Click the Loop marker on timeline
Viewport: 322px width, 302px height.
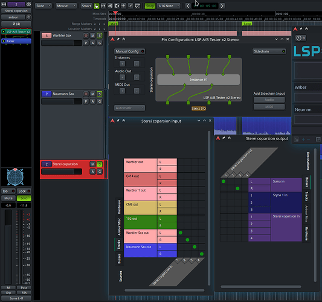[x=247, y=24]
